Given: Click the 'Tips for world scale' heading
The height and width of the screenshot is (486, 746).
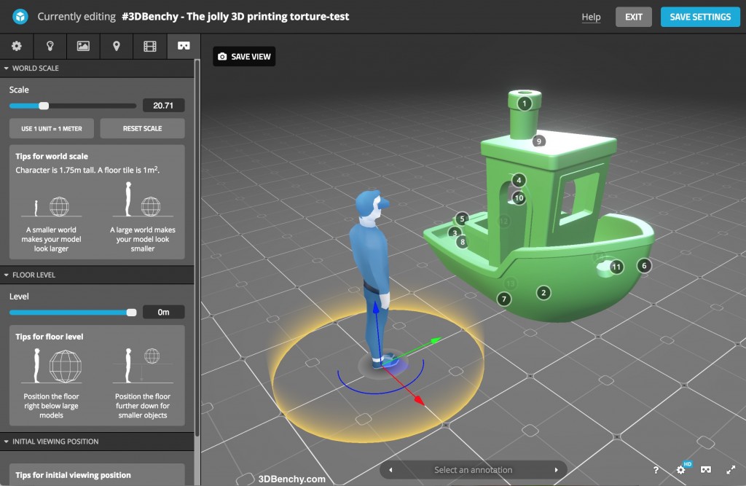Looking at the screenshot, I should [x=52, y=156].
